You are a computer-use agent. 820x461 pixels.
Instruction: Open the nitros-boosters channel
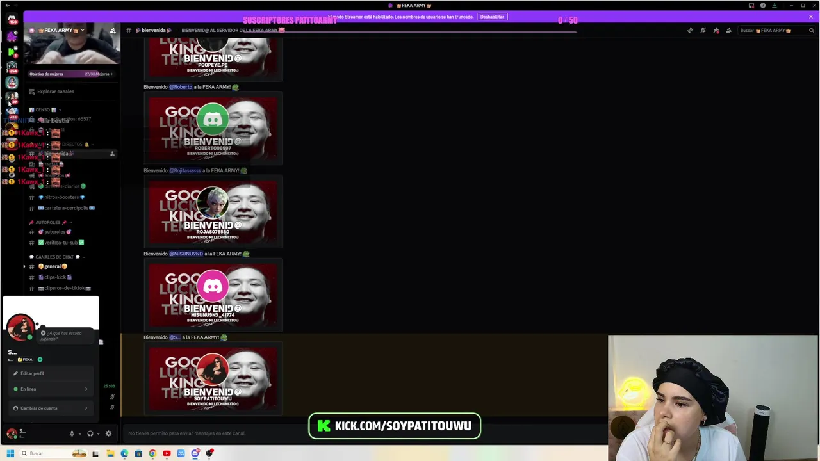[x=62, y=197]
